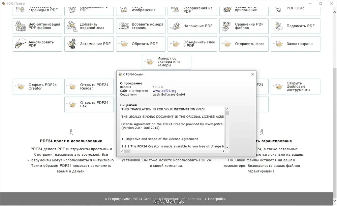Screen dimensions: 337x206
Task: Click the Открыть PDF24 Fax icon
Action: pos(72,104)
